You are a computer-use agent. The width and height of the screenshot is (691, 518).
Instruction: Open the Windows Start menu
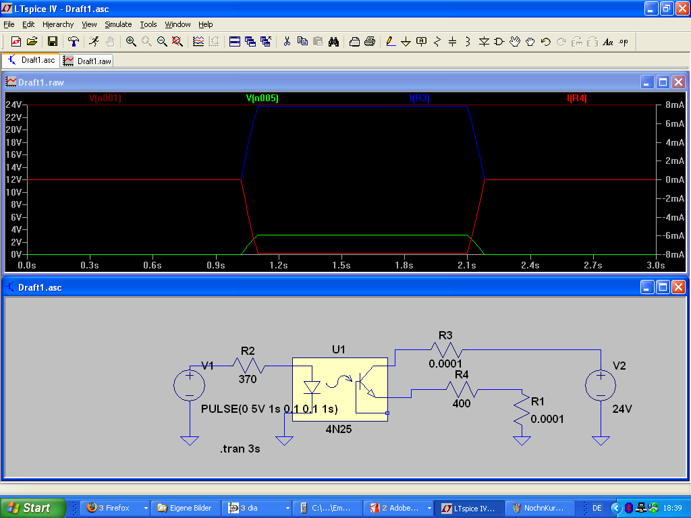pos(32,508)
